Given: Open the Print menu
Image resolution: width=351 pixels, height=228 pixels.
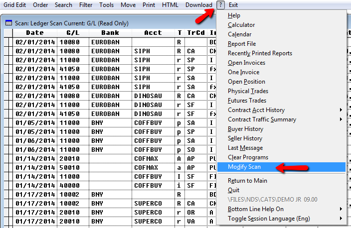Looking at the screenshot, I should (149, 5).
